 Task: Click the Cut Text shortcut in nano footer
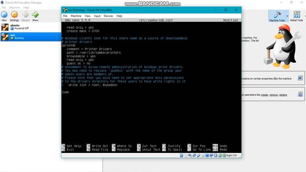pos(147,146)
